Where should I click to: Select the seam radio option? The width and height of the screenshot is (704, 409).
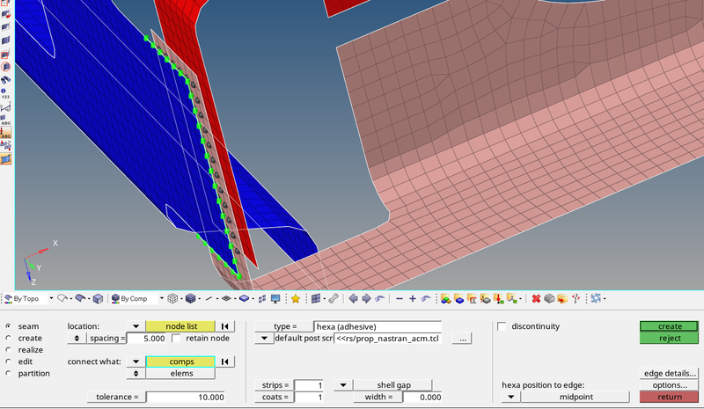[9, 326]
